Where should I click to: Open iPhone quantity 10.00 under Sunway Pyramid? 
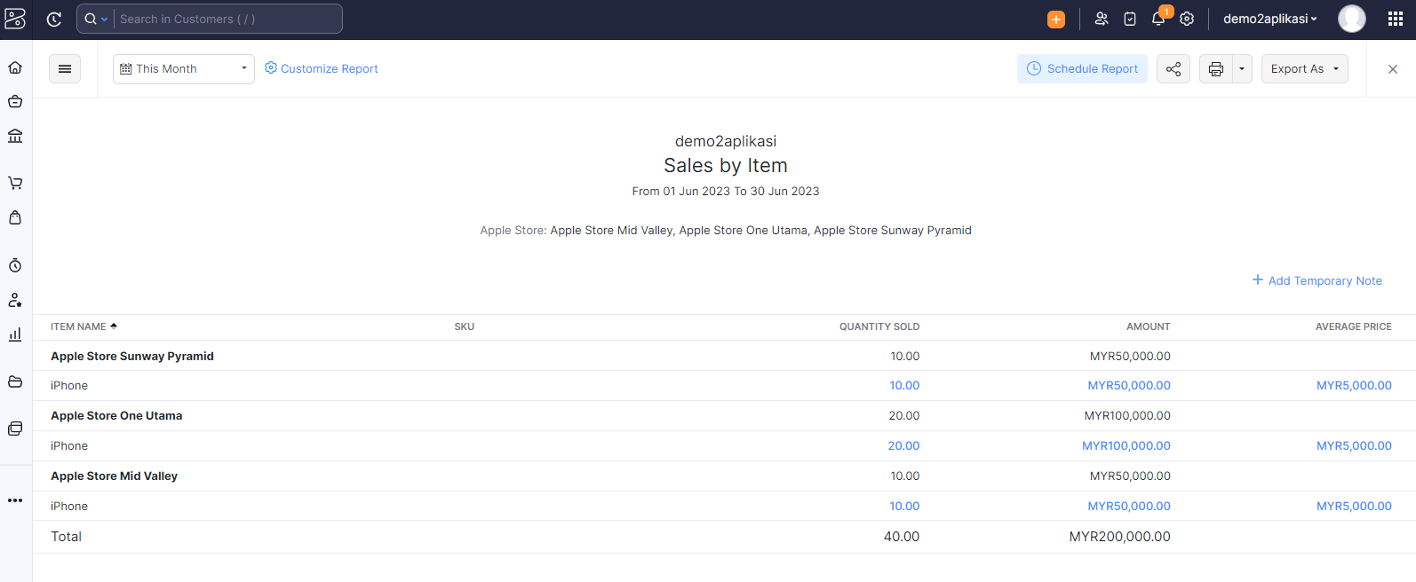pos(904,385)
